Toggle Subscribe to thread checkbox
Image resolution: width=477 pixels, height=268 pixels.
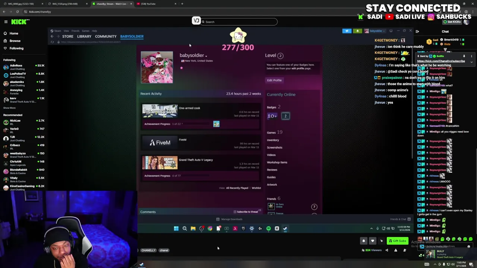tap(235, 212)
